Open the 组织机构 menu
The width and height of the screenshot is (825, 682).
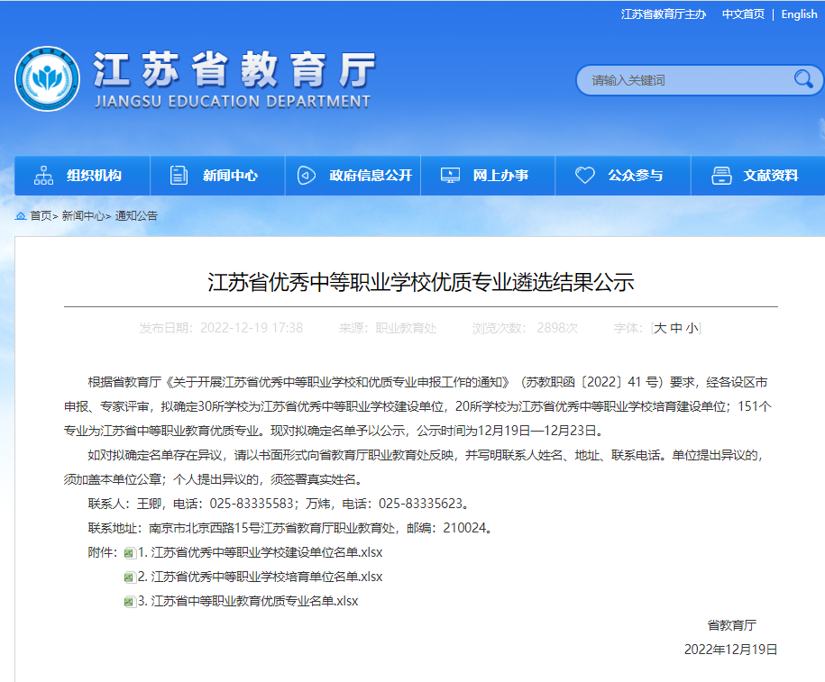pos(82,175)
